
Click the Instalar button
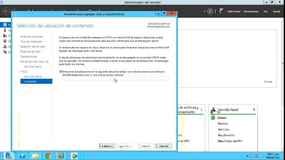147,146
